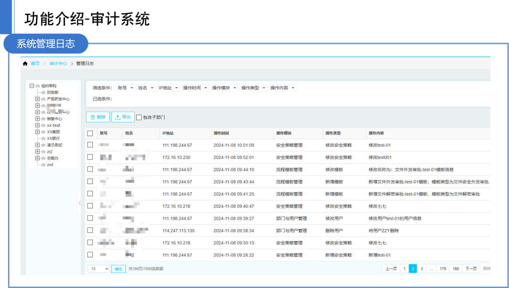Open the 操作类型 filter dropdown
The image size is (509, 288).
[253, 88]
